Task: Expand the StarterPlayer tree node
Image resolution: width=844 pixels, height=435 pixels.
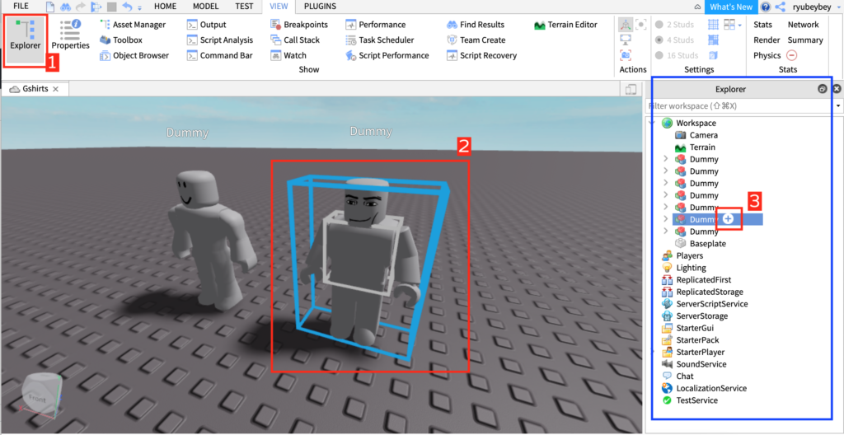Action: [654, 352]
